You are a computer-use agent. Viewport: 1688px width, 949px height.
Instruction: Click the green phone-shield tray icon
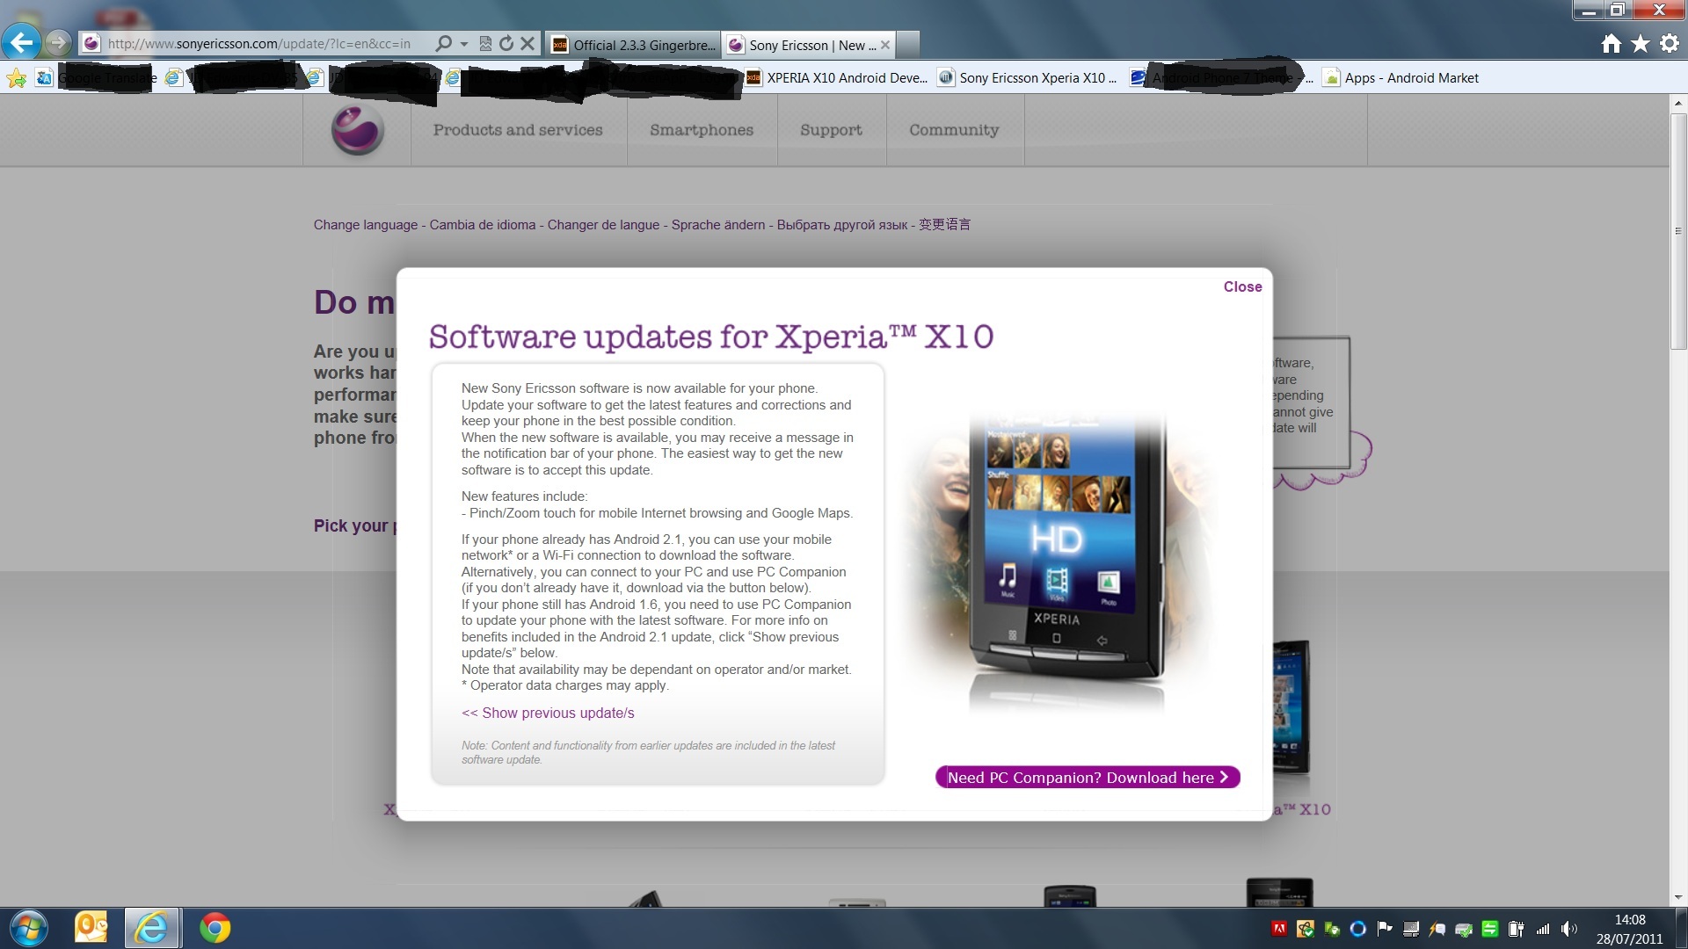(1332, 929)
